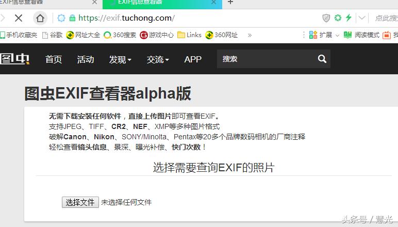Click the green lightning speed mode icon
398x227 pixels.
(x=349, y=18)
